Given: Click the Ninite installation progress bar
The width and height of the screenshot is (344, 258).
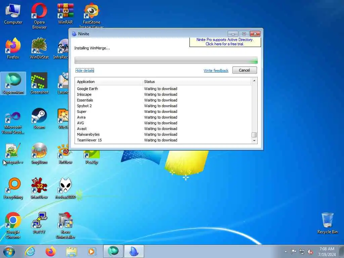Looking at the screenshot, I should tap(166, 60).
